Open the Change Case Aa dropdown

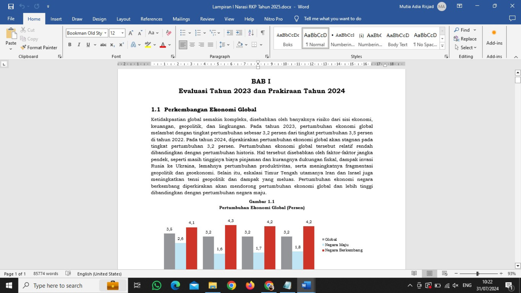(153, 33)
